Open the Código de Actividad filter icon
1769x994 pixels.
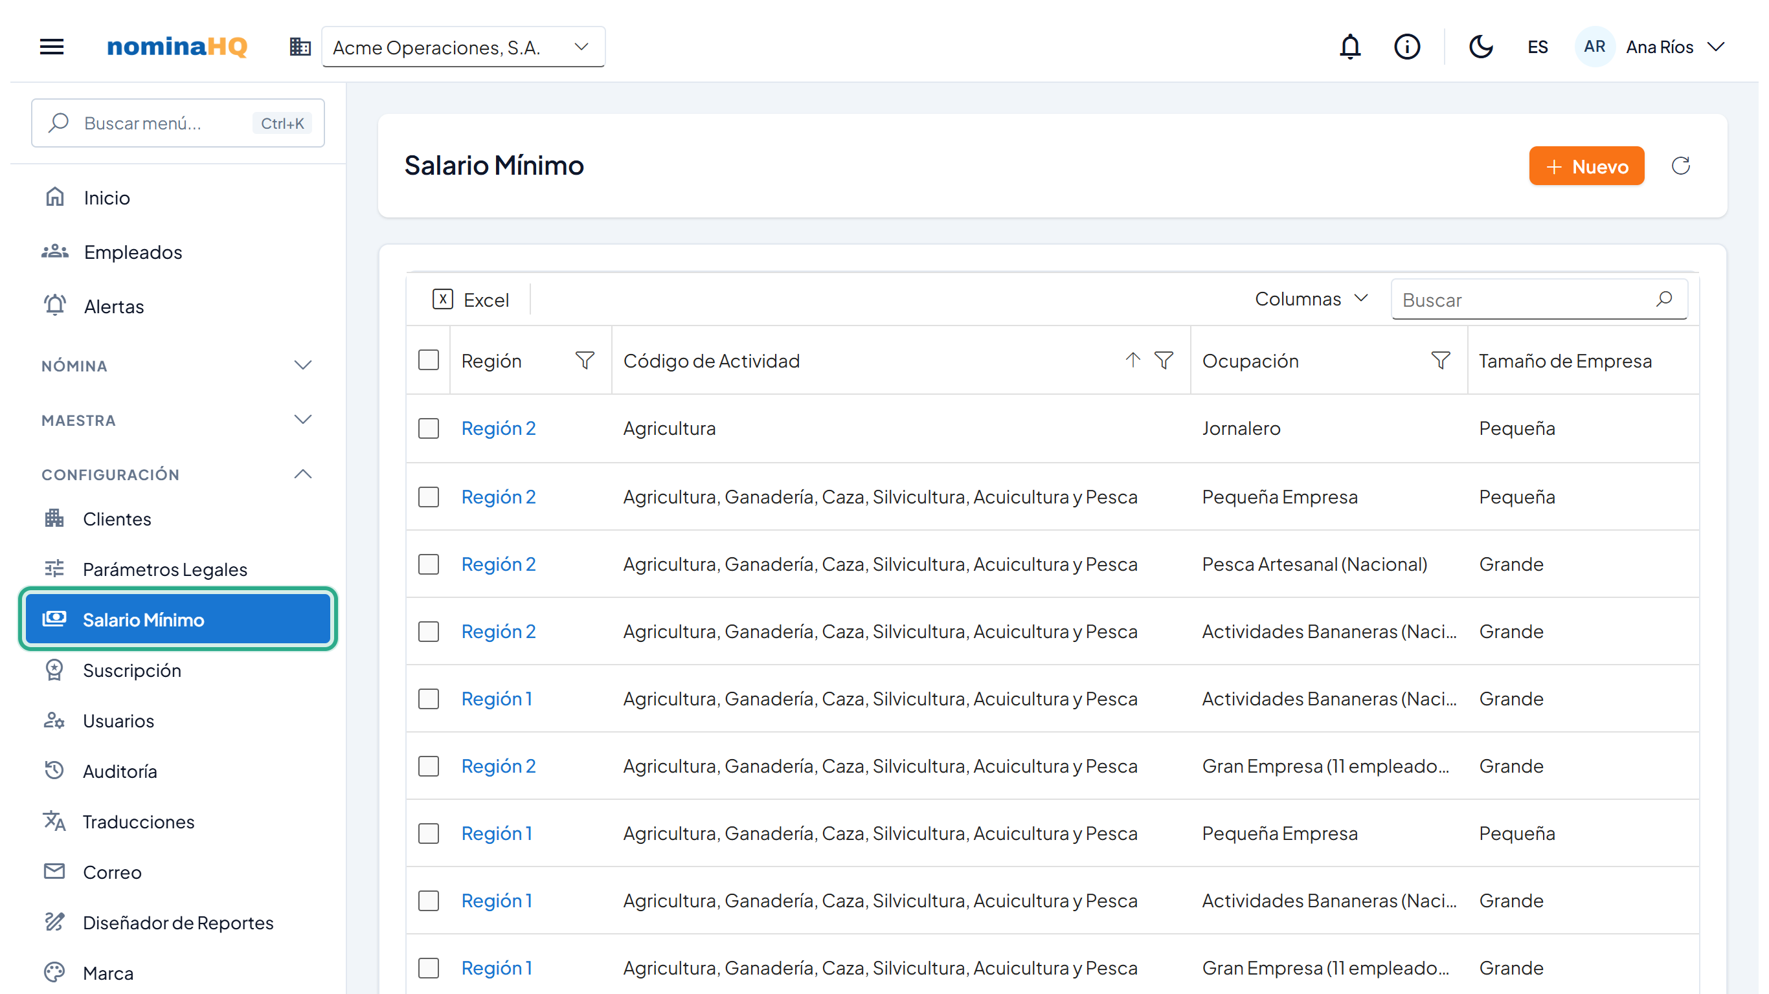(x=1164, y=360)
